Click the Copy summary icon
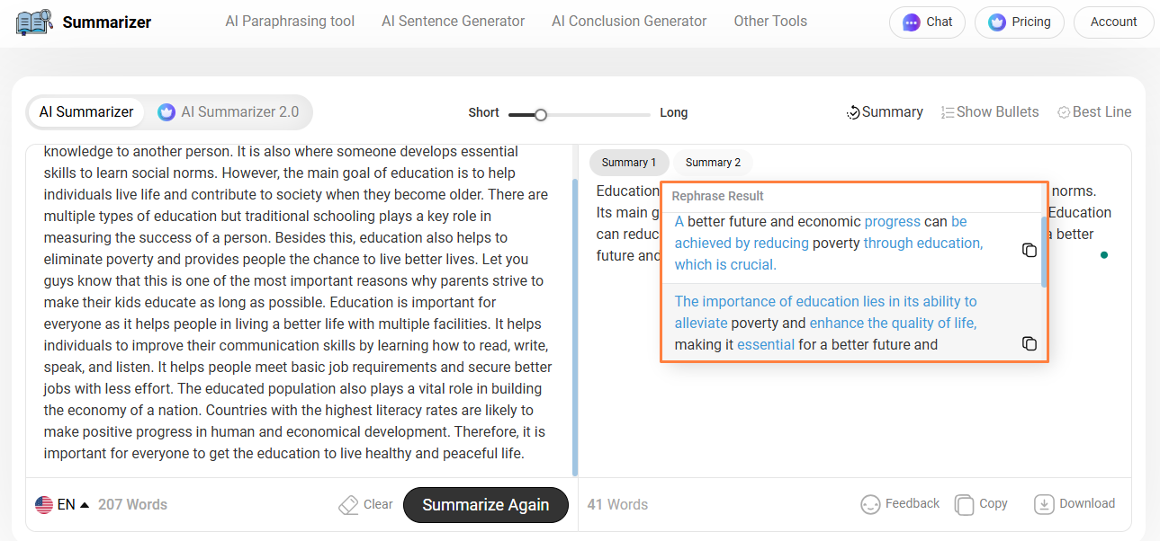 point(964,504)
